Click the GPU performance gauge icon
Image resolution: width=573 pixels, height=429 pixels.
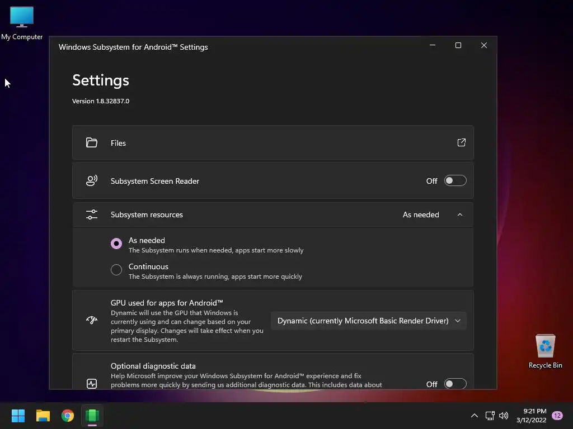tap(92, 320)
